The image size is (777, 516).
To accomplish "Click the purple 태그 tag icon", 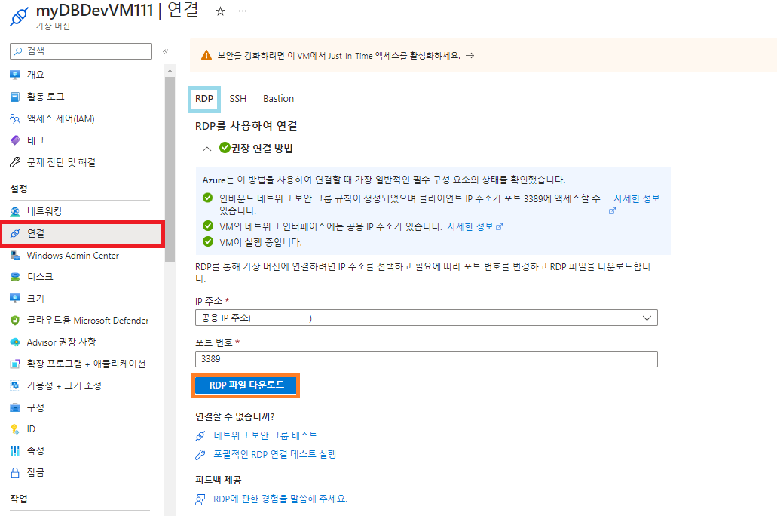I will 15,140.
